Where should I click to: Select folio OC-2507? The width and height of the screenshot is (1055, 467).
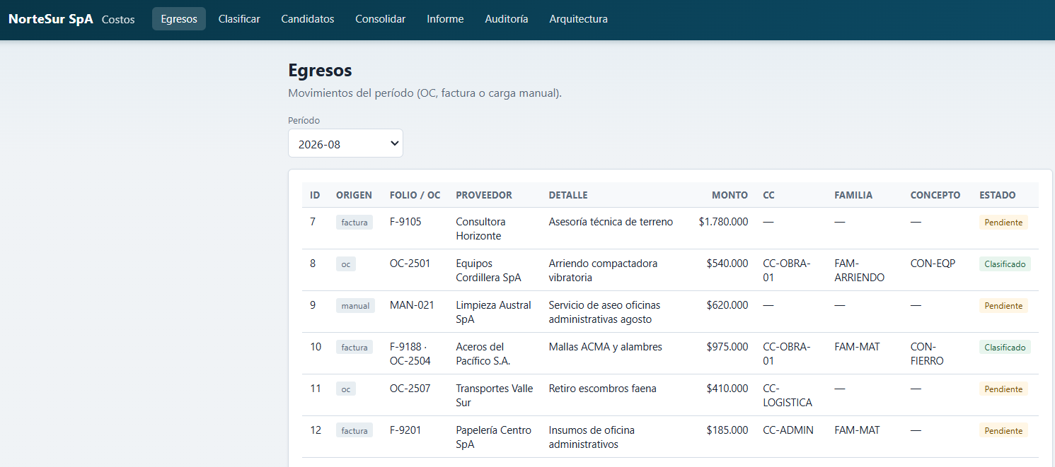(x=410, y=389)
